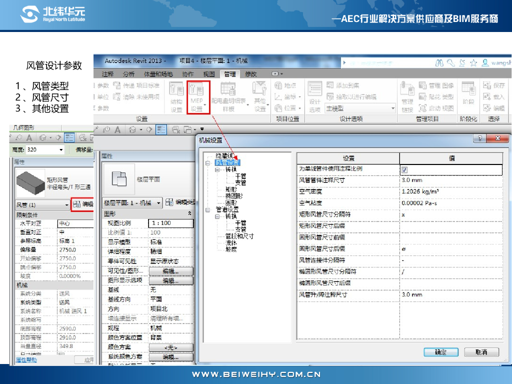Image resolution: width=512 pixels, height=384 pixels.
Task: Click 传递项目标准 tool
Action: point(136,85)
